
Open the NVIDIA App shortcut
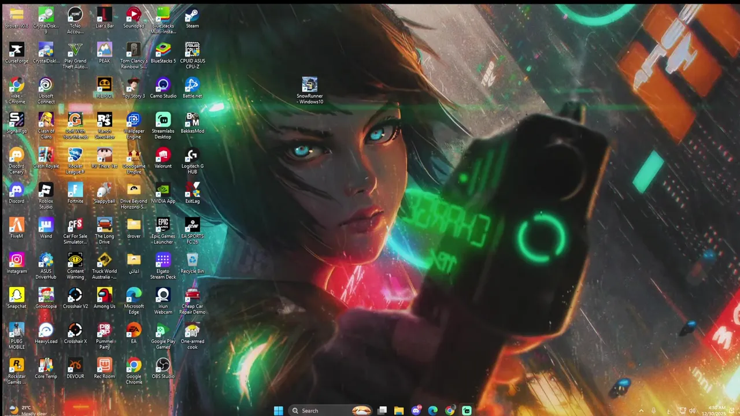click(163, 194)
